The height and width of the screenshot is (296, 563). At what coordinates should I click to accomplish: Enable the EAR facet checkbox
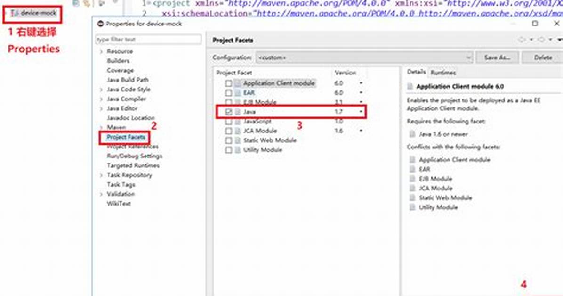click(x=228, y=93)
